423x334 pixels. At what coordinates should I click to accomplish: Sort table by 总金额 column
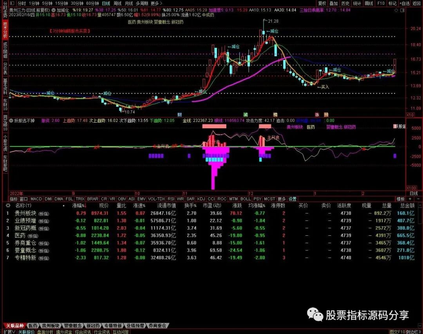point(407,206)
